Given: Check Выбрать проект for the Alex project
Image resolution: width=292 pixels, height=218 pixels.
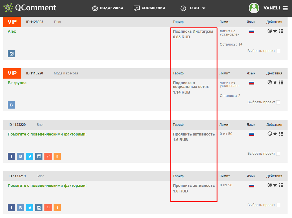Looking at the screenshot, I should tap(278, 51).
